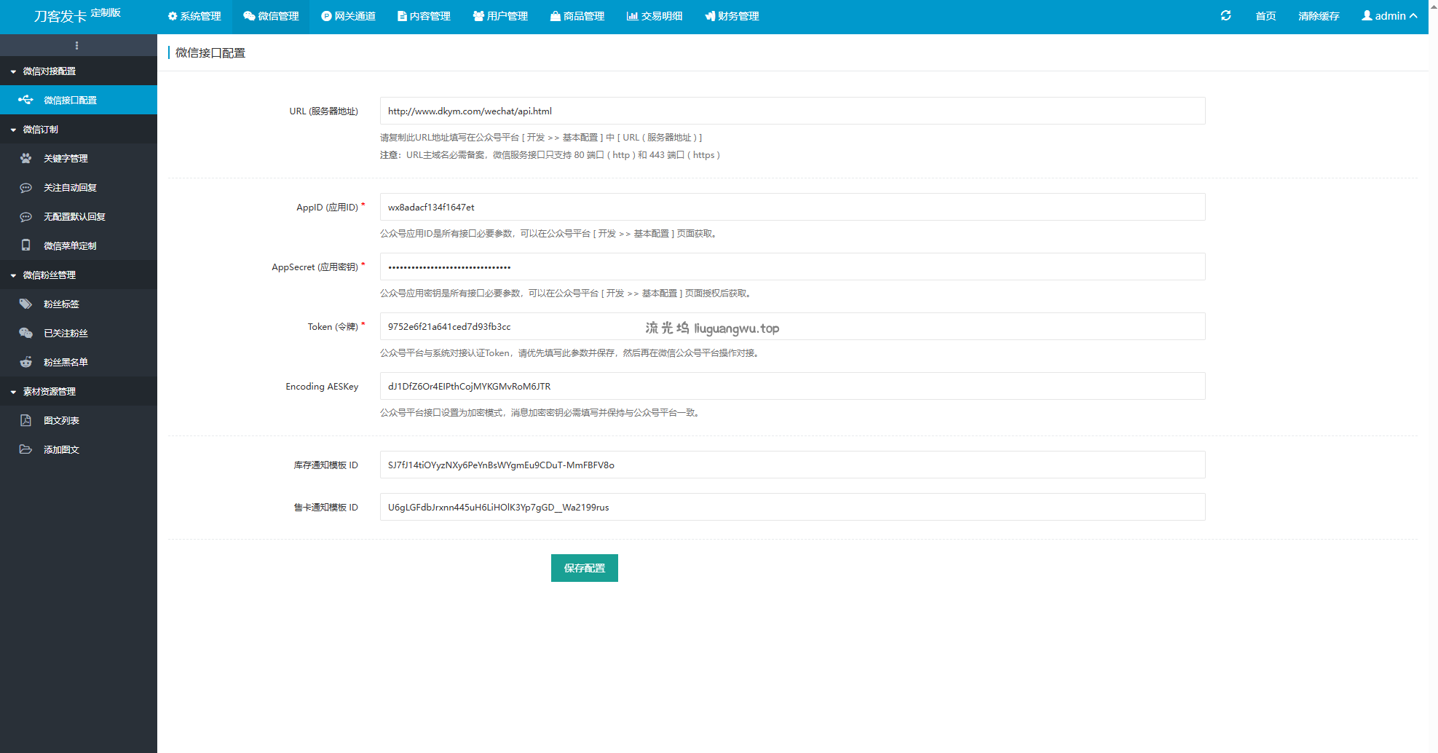1438x753 pixels.
Task: Click the AppID input field
Action: [x=792, y=207]
